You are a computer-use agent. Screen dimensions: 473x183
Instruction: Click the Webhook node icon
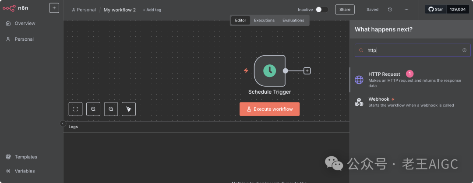(359, 102)
